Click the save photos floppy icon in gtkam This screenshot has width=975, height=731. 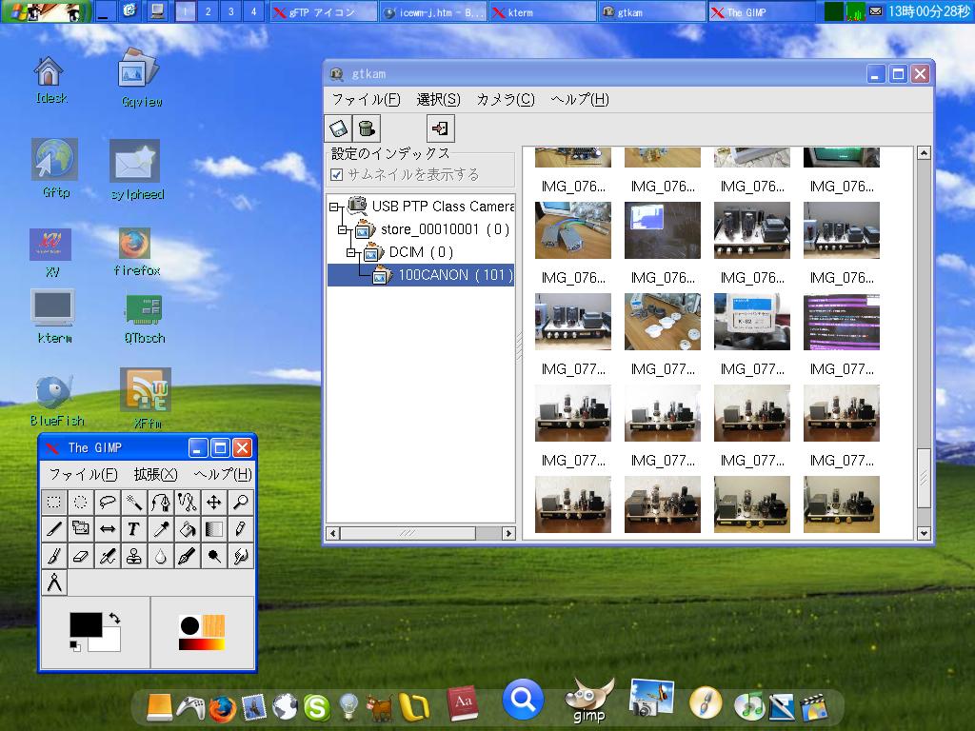pyautogui.click(x=338, y=128)
